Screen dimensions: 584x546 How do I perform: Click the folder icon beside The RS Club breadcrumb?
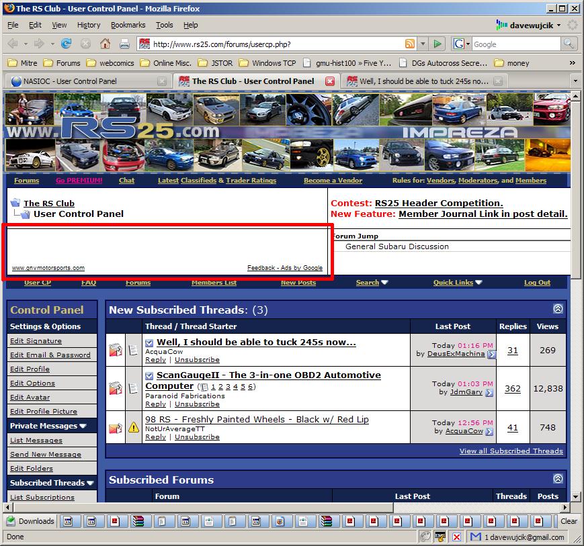(x=15, y=203)
